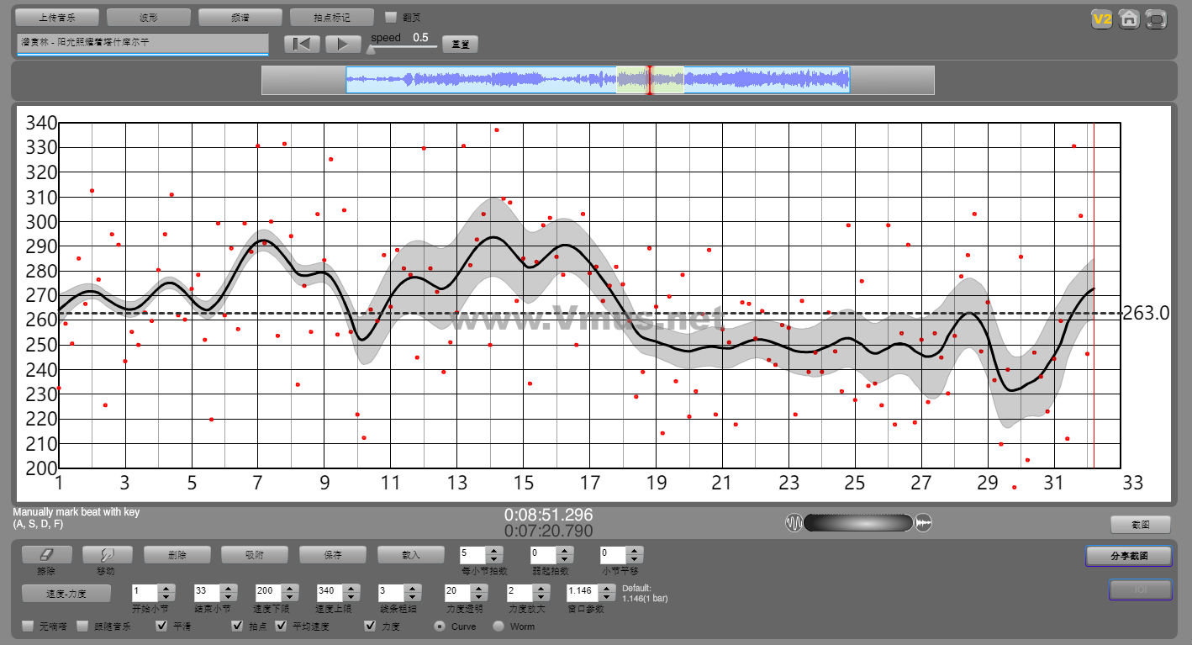Click the 上传音乐 upload music button

(57, 17)
